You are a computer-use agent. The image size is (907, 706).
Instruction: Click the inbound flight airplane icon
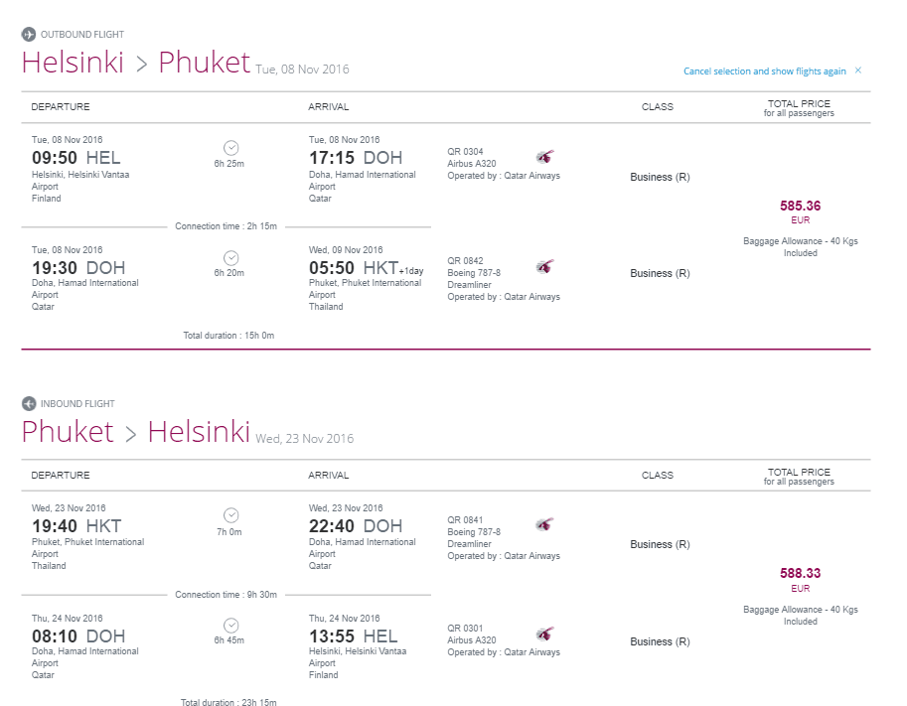coord(29,403)
